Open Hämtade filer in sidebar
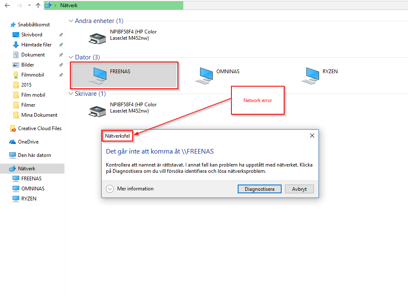The width and height of the screenshot is (408, 295). tap(36, 45)
